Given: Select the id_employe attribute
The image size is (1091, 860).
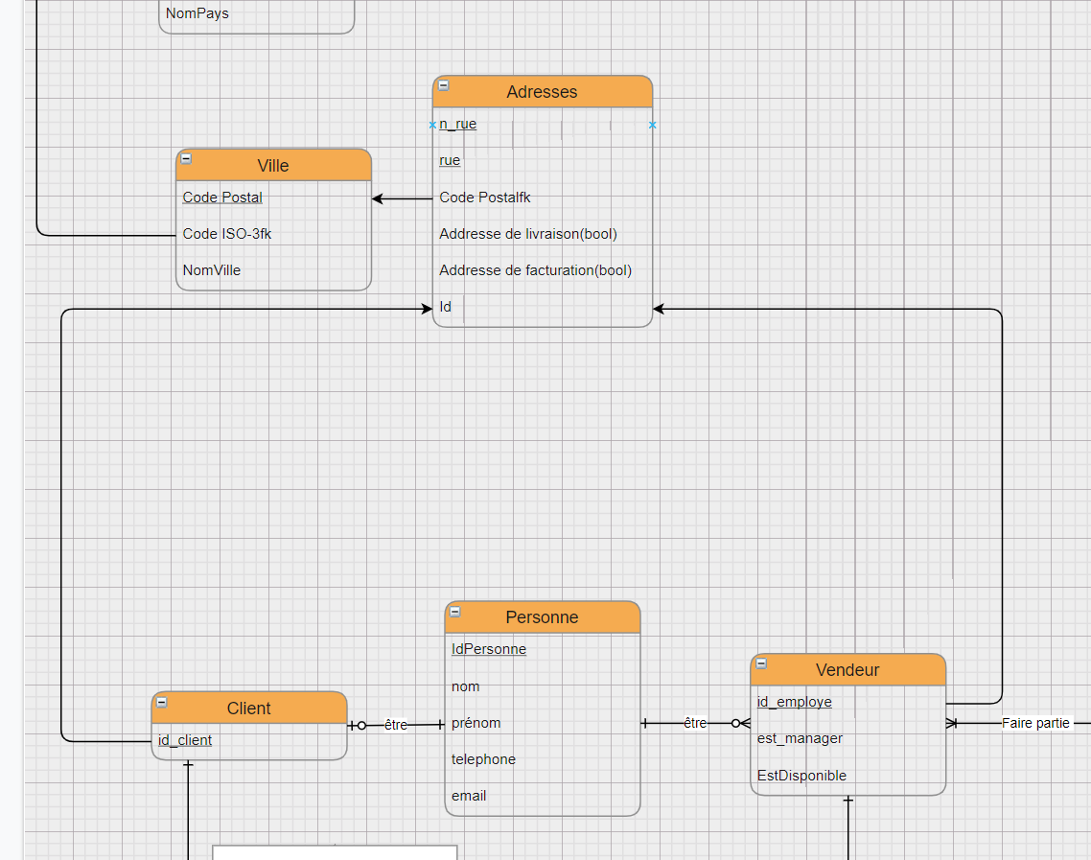Looking at the screenshot, I should [x=847, y=702].
